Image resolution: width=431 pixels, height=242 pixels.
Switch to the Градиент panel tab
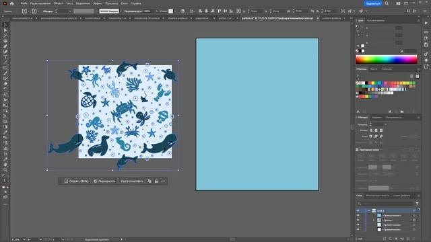pyautogui.click(x=376, y=118)
